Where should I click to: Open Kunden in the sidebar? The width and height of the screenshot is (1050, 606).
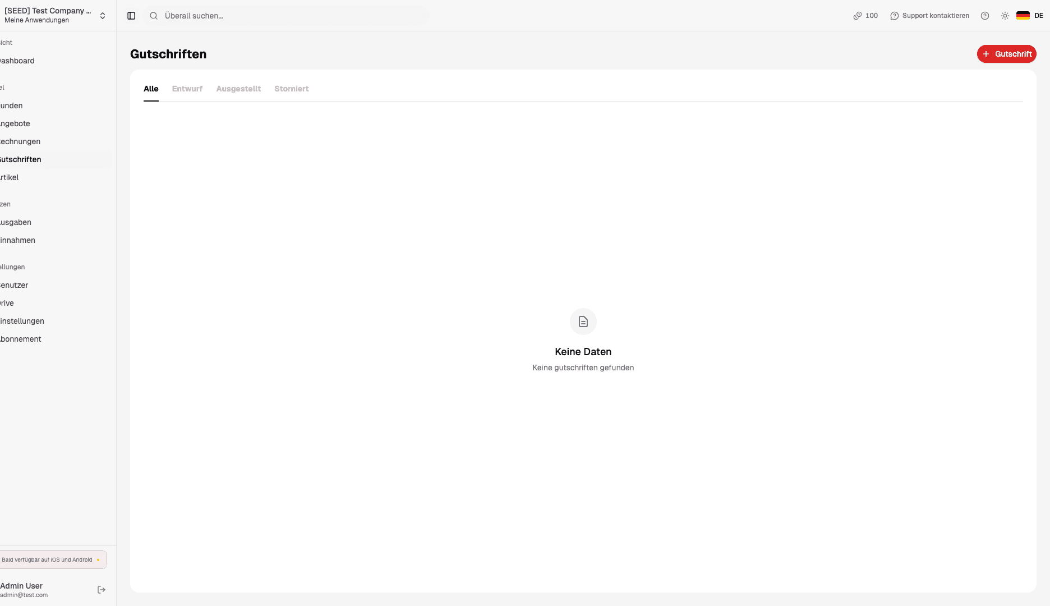(x=55, y=105)
